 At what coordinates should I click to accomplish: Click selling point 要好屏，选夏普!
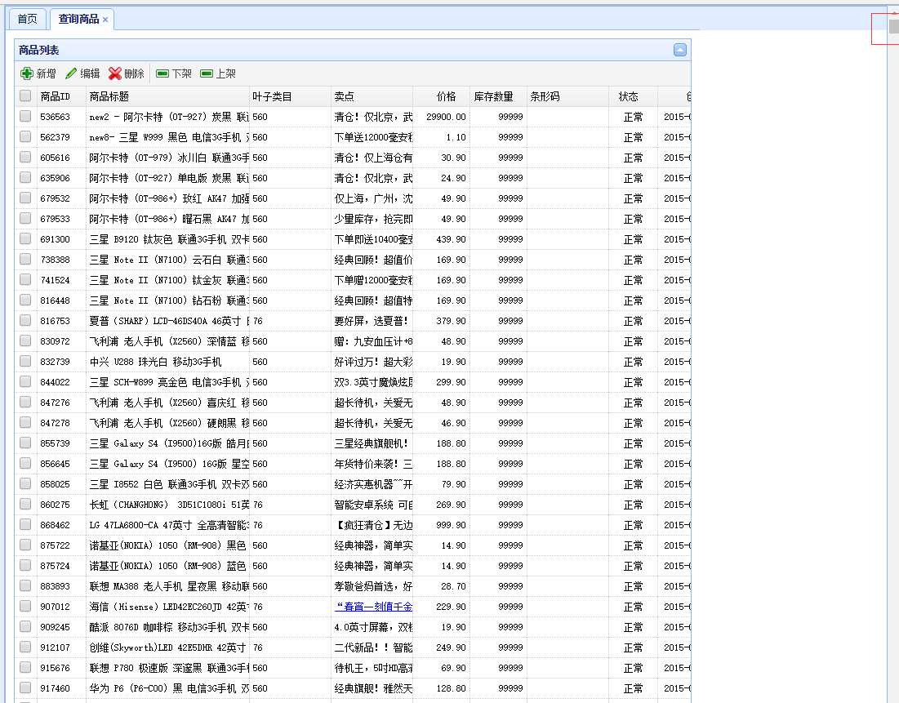coord(371,321)
